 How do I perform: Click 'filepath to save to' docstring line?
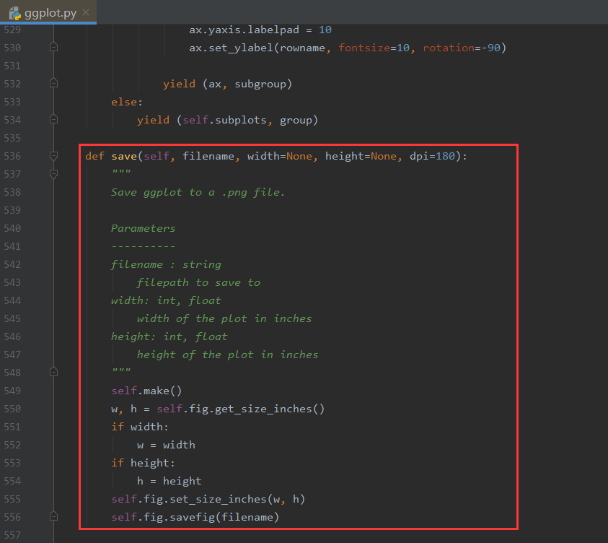point(198,282)
